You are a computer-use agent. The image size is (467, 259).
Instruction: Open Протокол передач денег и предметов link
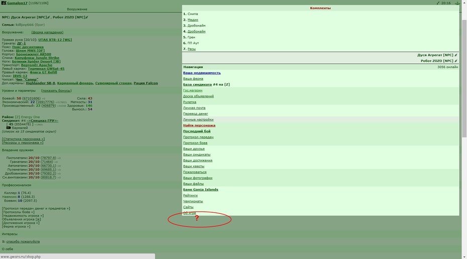[36, 208]
